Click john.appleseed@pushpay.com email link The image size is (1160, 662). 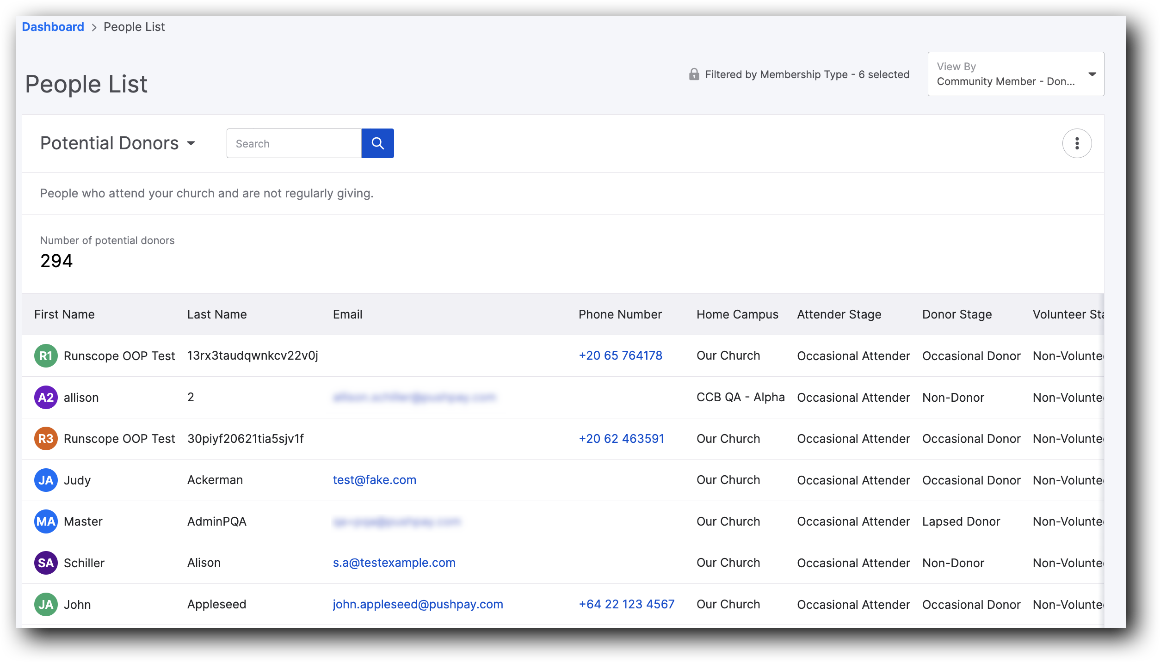click(418, 604)
